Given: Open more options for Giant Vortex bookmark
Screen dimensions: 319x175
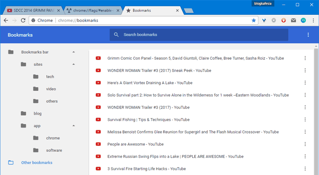Looking at the screenshot, I should [305, 83].
